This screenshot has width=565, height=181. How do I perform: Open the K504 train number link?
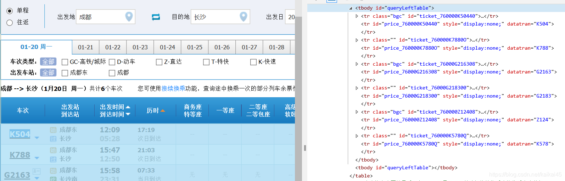(20, 134)
